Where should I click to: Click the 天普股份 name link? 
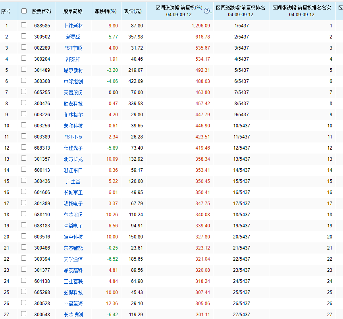(x=73, y=92)
